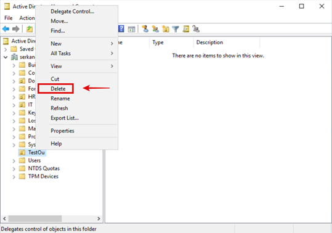This screenshot has width=332, height=233.
Task: Click the IT organizational unit icon
Action: pyautogui.click(x=22, y=105)
